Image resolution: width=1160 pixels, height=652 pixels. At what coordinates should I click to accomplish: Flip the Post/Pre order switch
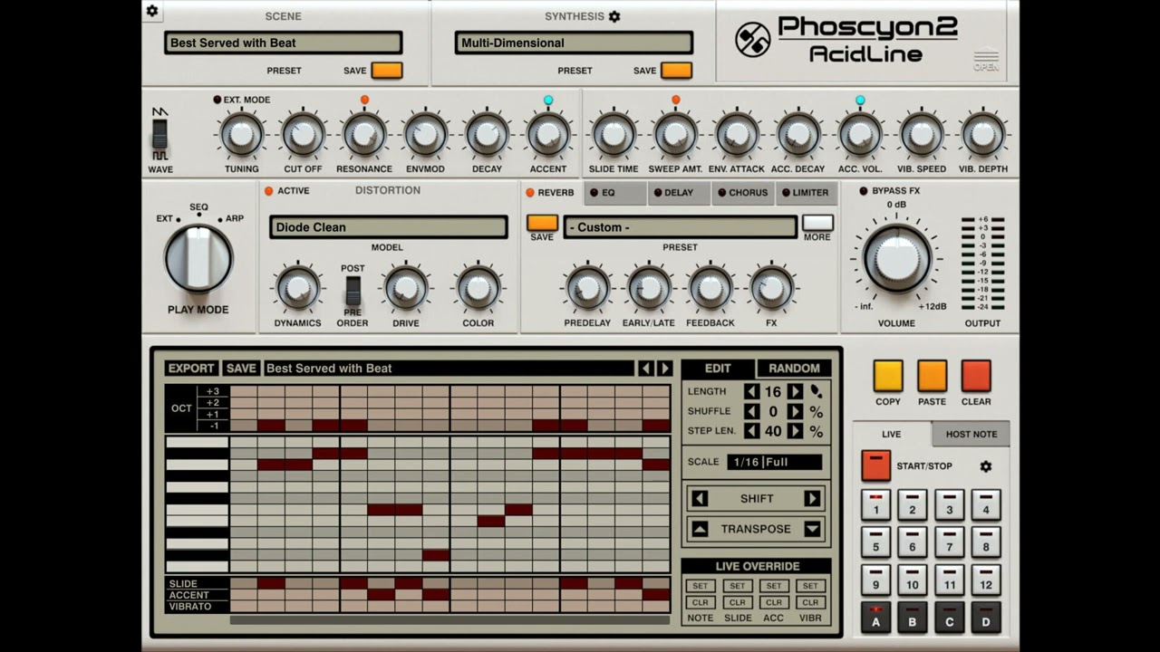(x=353, y=291)
